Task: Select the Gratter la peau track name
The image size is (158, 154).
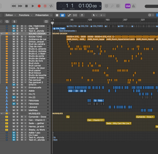Action: coord(36,77)
